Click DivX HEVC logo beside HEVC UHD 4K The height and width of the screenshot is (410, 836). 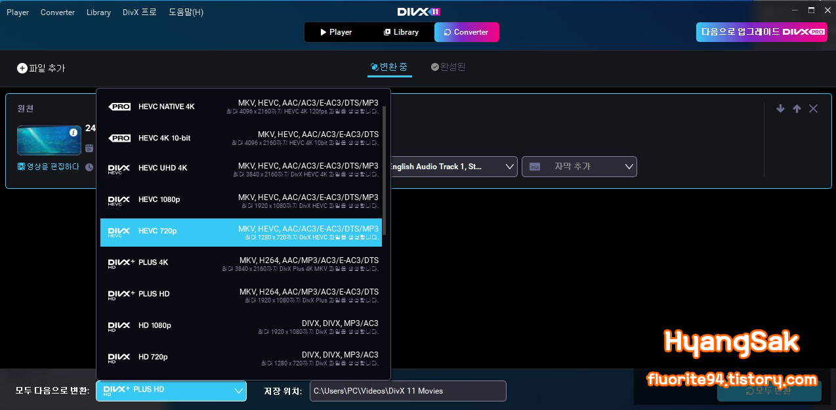(119, 169)
